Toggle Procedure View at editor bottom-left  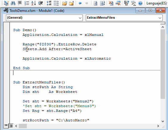[6, 126]
